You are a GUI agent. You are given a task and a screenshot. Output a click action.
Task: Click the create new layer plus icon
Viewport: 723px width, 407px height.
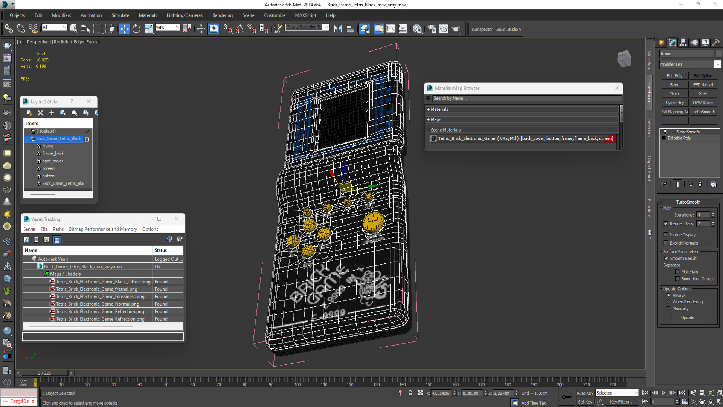(52, 113)
